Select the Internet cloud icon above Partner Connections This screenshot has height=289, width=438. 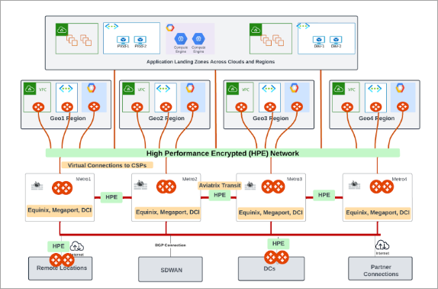pos(382,245)
